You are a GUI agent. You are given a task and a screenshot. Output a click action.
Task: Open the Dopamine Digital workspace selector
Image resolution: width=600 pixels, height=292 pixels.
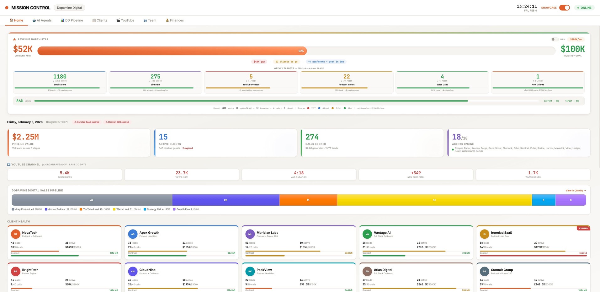tap(69, 8)
